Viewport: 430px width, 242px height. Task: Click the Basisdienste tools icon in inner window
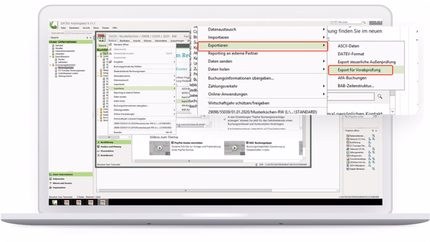pyautogui.click(x=98, y=155)
